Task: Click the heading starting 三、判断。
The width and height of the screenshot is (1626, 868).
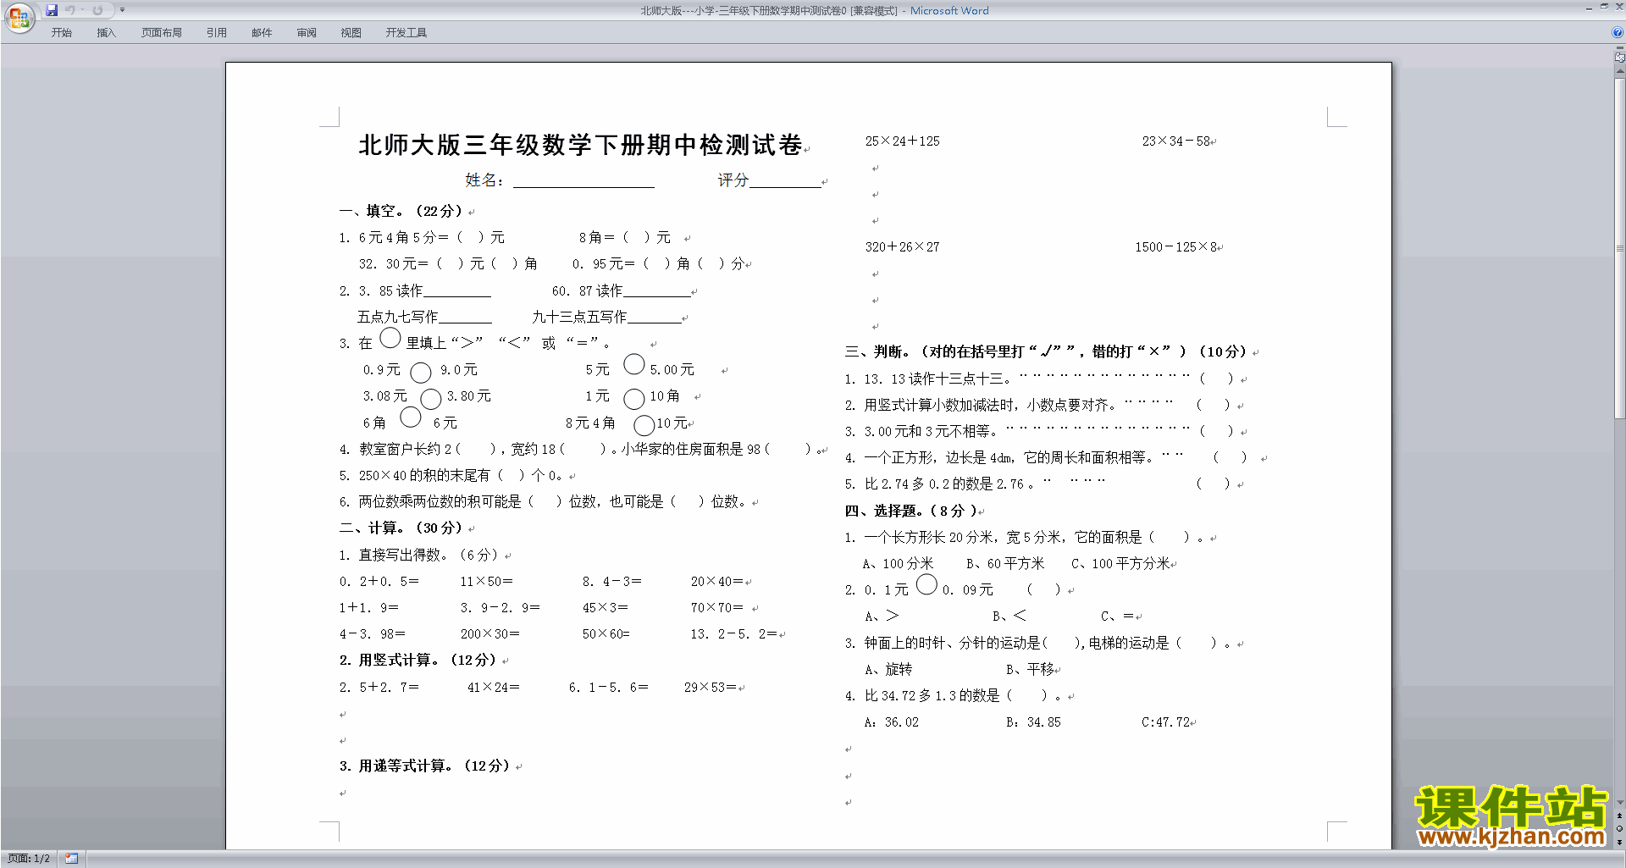Action: point(1045,351)
